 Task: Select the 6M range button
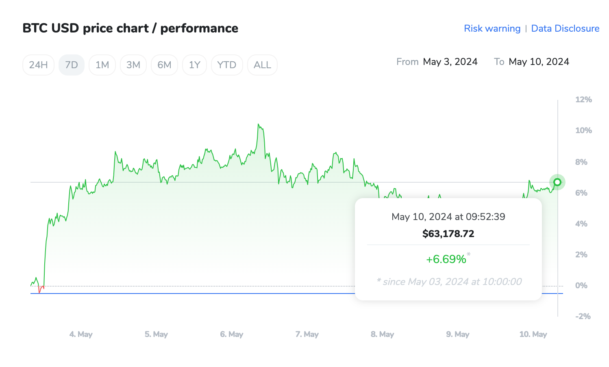pyautogui.click(x=164, y=65)
